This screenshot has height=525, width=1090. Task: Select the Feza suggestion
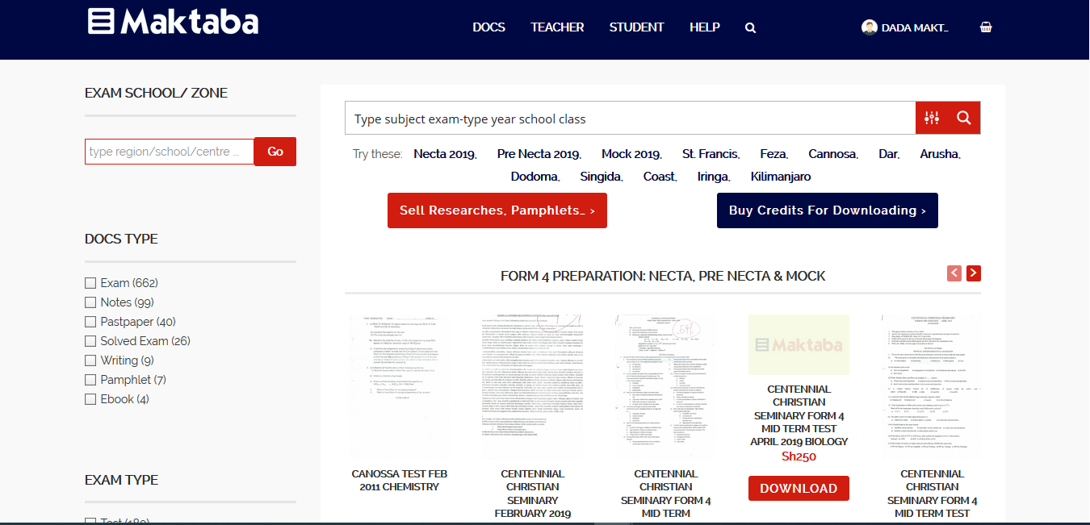coord(773,154)
